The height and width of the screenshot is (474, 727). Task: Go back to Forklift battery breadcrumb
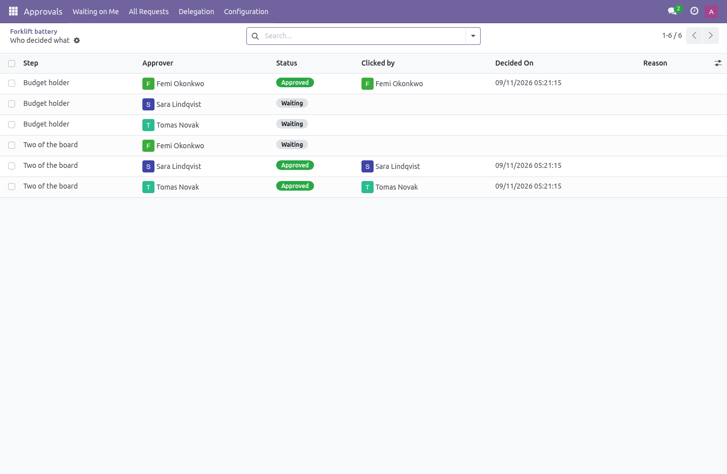34,31
